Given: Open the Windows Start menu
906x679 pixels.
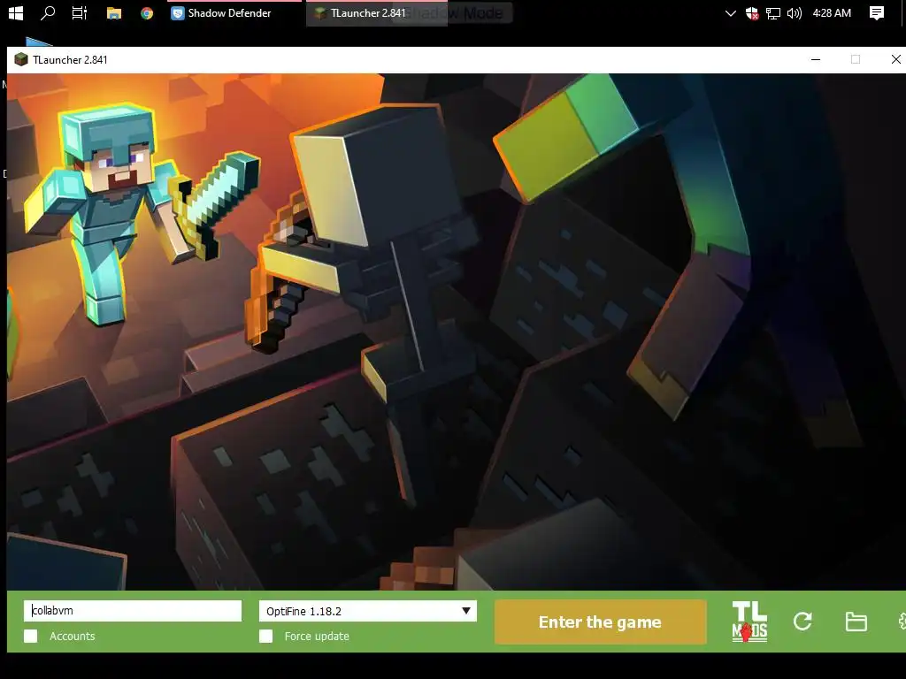Looking at the screenshot, I should point(16,12).
